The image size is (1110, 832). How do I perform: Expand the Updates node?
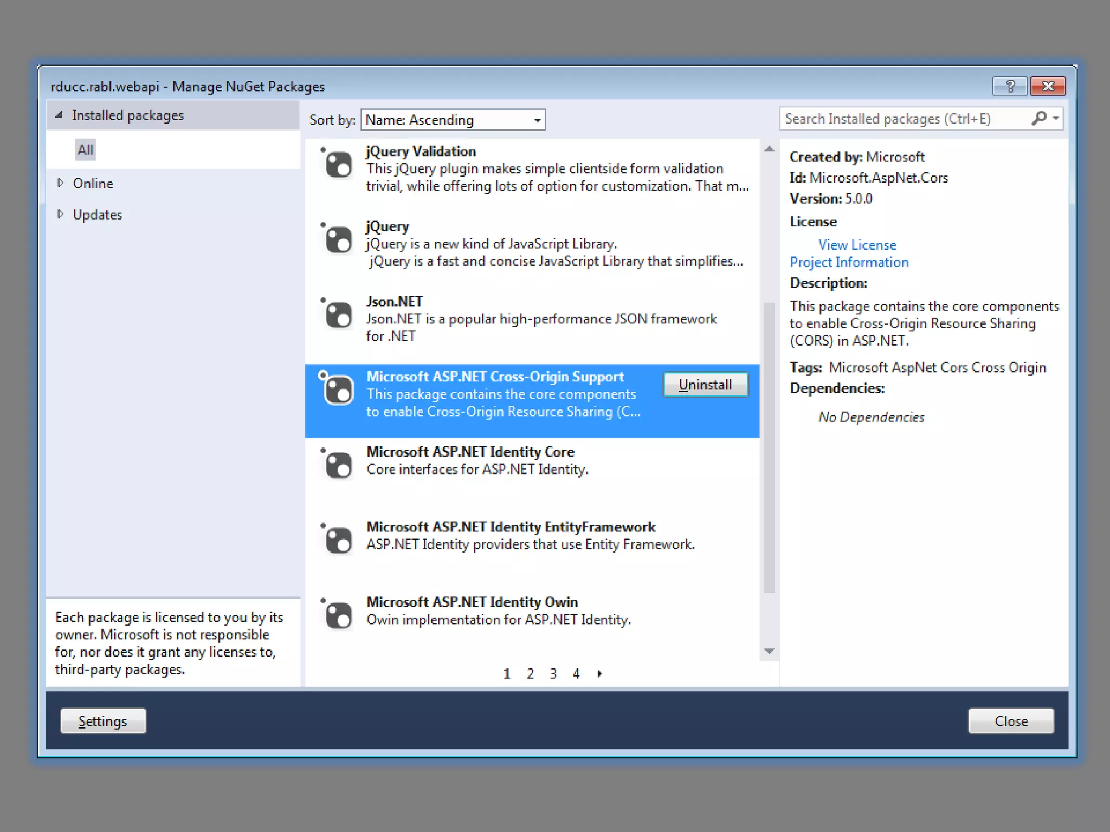click(61, 214)
